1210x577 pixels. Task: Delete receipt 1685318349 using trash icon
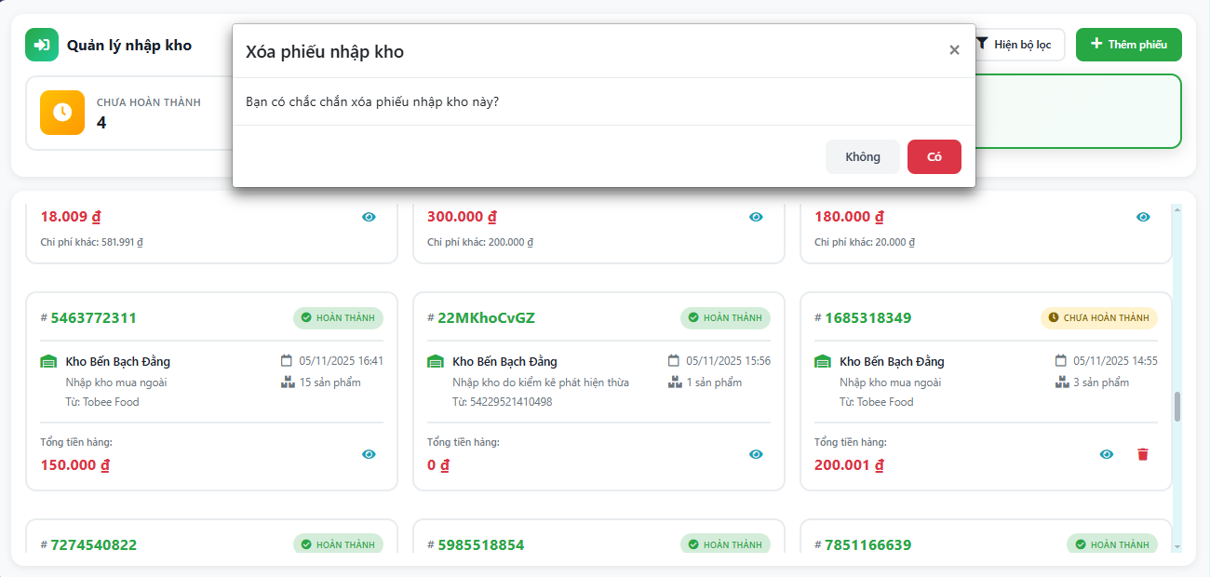point(1143,454)
